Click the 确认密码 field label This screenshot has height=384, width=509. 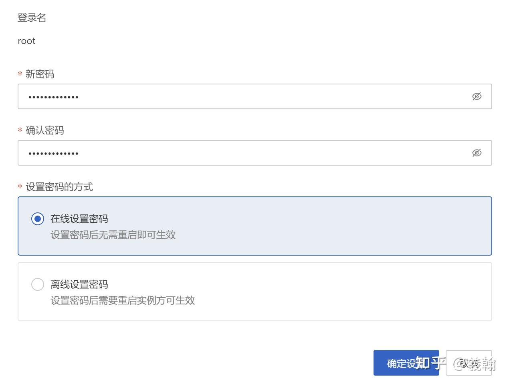(x=45, y=130)
